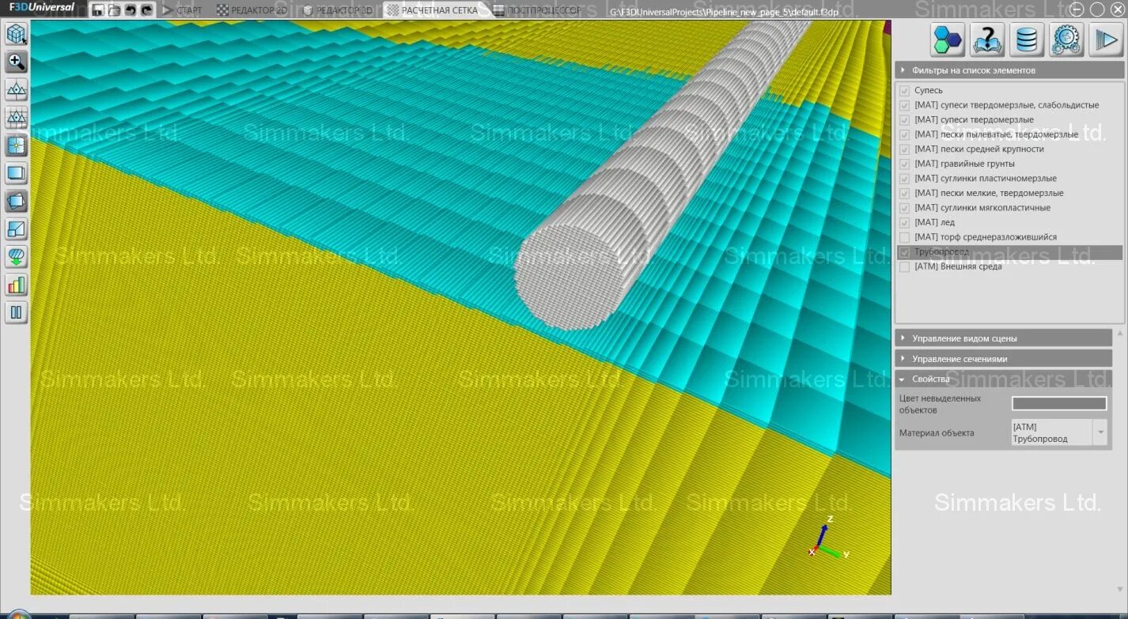
Task: Open the help book with question mark
Action: click(x=987, y=40)
